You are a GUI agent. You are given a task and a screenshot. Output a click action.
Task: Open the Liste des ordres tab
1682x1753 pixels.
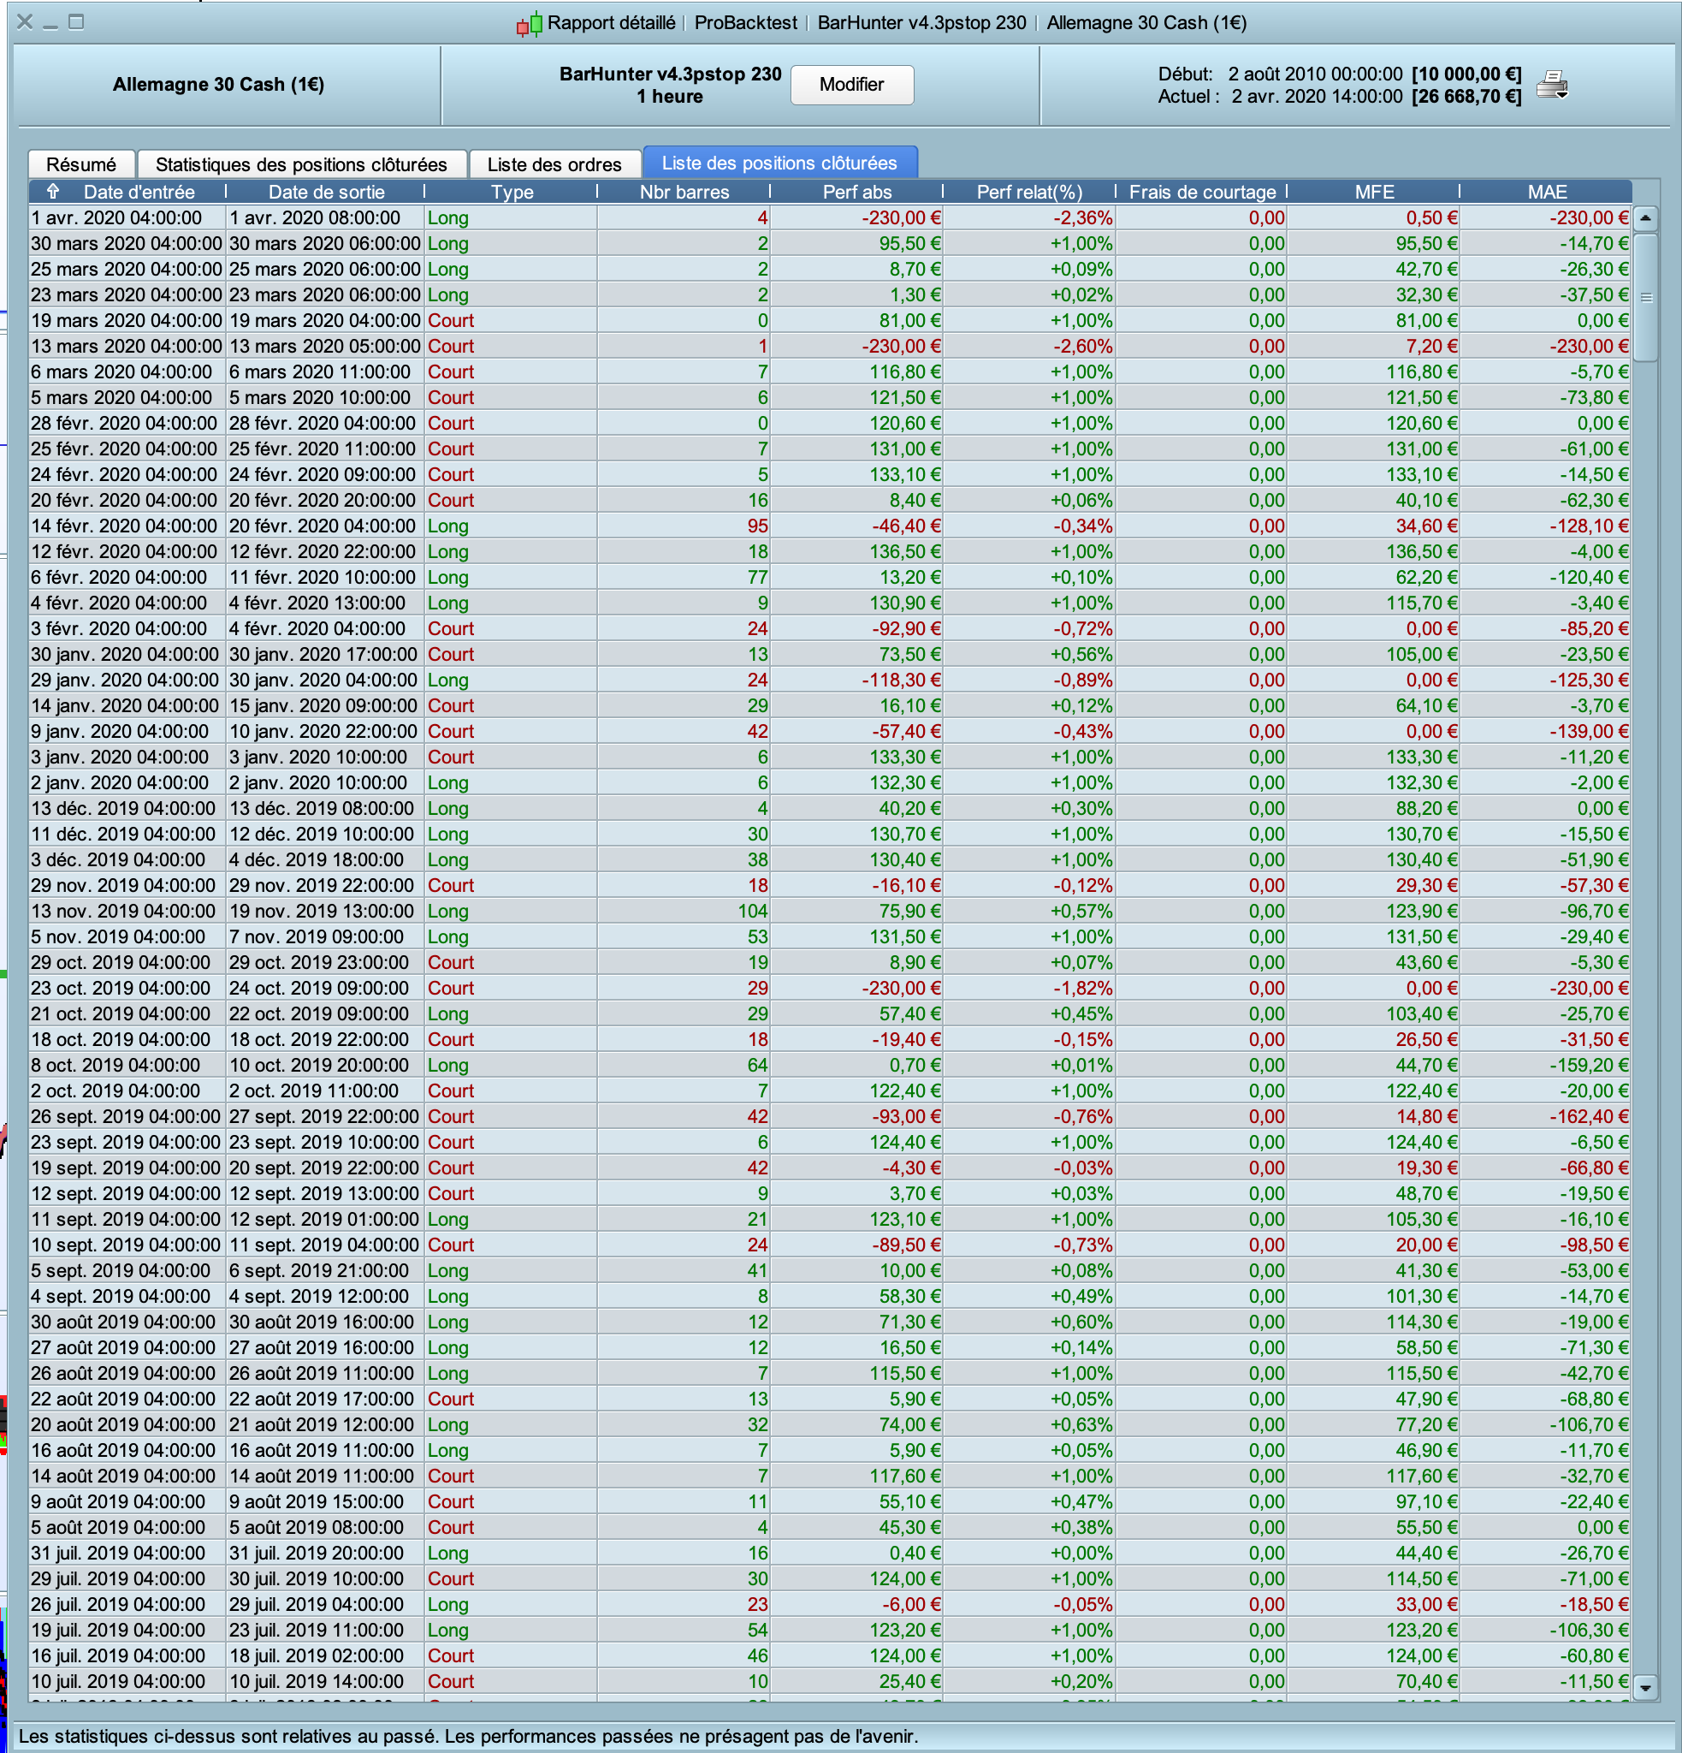coord(554,164)
